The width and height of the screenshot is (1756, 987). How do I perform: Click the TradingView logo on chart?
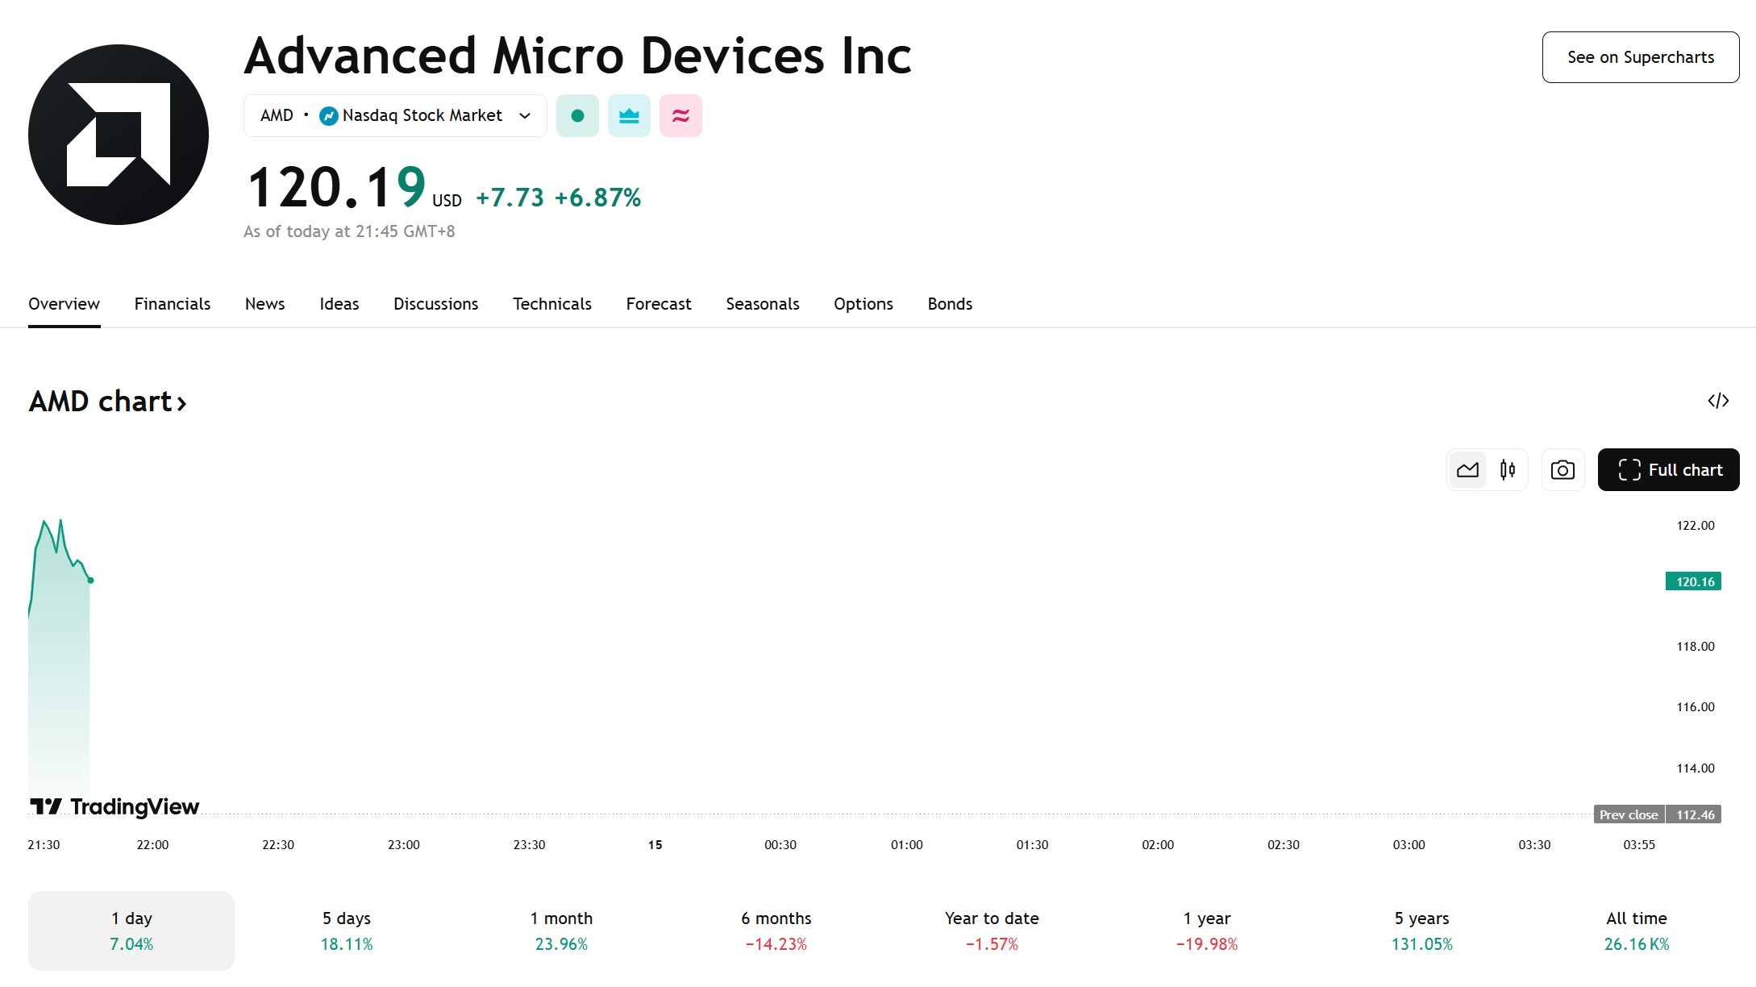114,806
